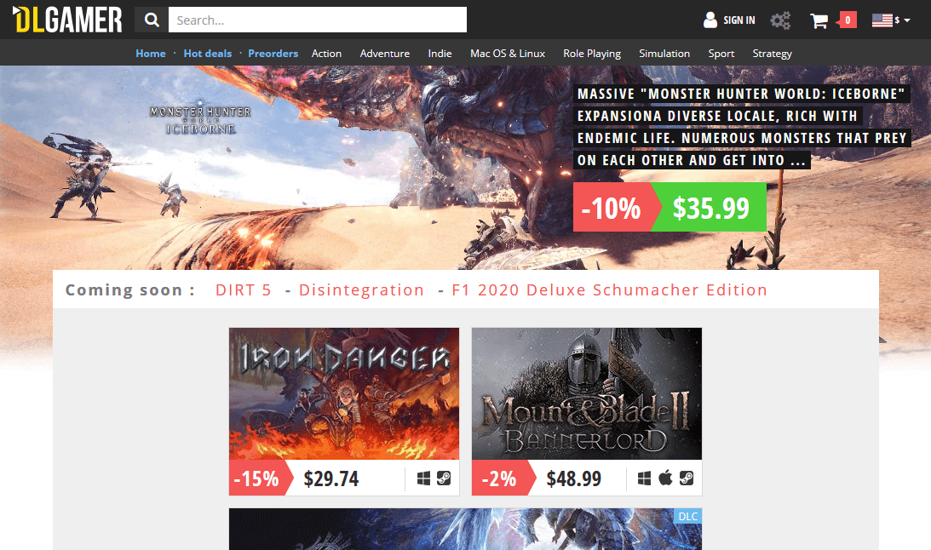Open the shopping cart icon
931x550 pixels.
tap(819, 21)
